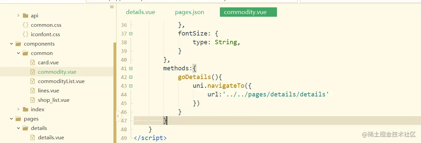
Task: Switch to the pages.json tab
Action: [189, 12]
